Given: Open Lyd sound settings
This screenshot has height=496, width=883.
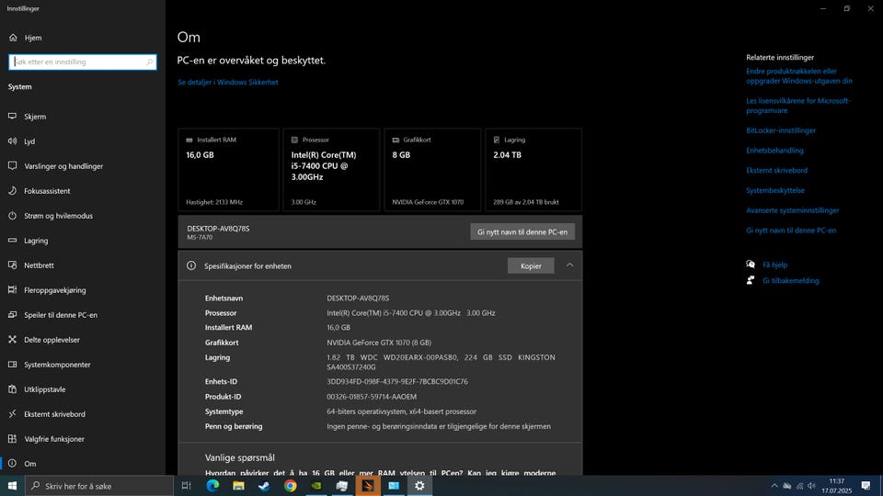Looking at the screenshot, I should [x=29, y=141].
